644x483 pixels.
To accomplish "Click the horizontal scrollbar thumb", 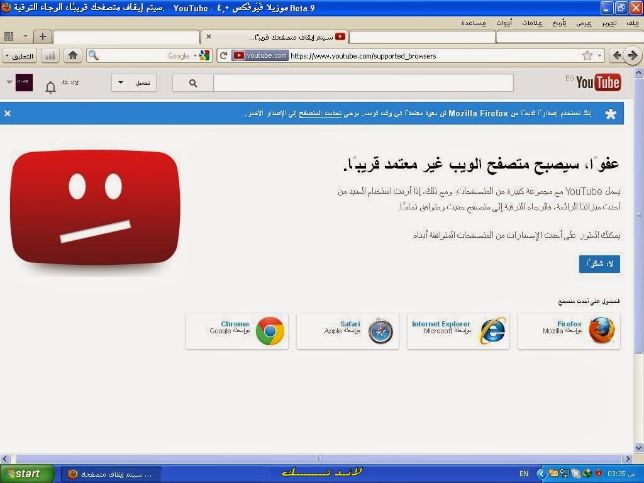I will (318, 458).
